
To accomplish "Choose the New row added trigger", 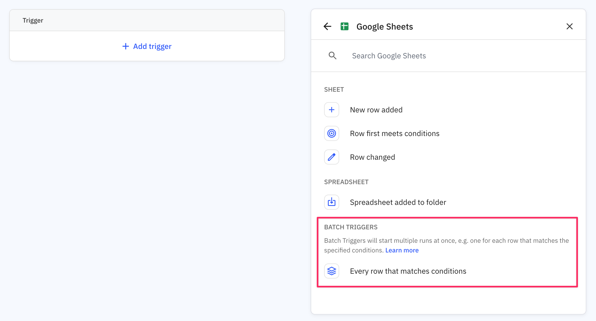I will click(376, 110).
